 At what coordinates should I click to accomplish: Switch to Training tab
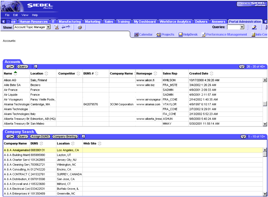(x=123, y=22)
